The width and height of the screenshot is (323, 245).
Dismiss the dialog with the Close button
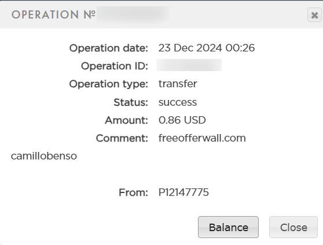(x=293, y=227)
